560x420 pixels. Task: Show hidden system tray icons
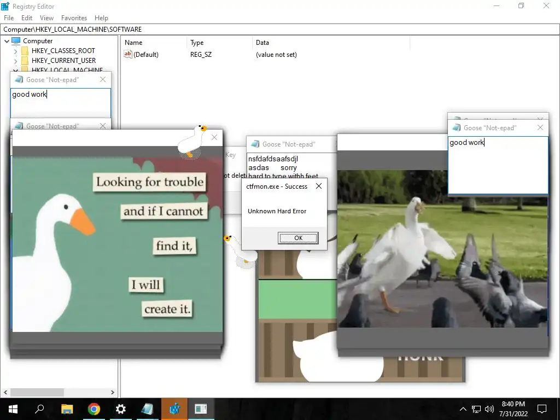pos(463,409)
